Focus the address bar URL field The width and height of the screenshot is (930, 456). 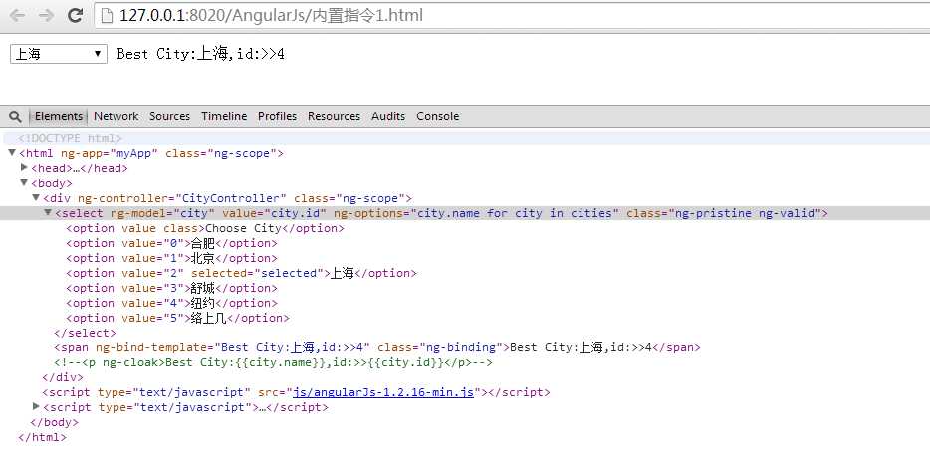point(511,15)
